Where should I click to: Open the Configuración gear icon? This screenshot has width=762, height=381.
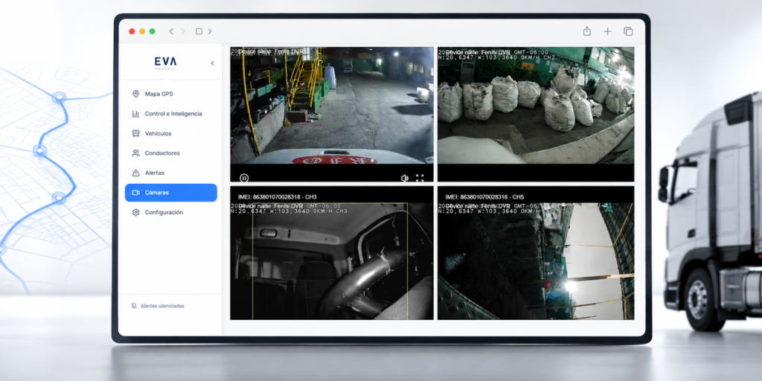[x=135, y=212]
